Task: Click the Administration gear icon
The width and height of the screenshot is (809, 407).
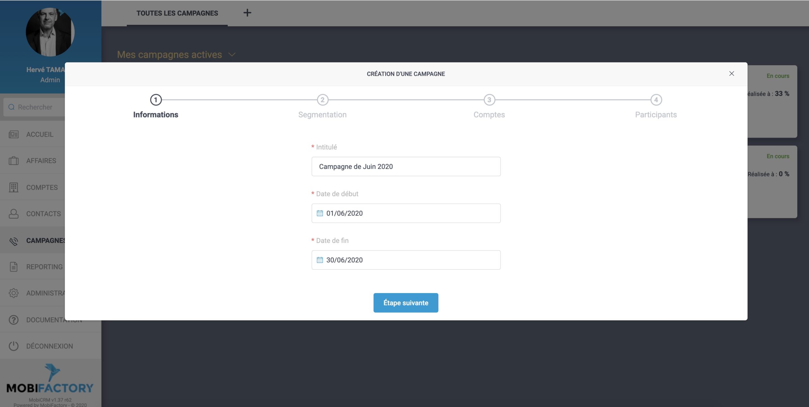Action: pyautogui.click(x=14, y=293)
